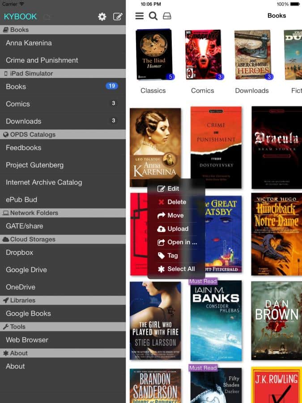Open Google Drive in the sidebar
The width and height of the screenshot is (302, 403).
point(26,270)
